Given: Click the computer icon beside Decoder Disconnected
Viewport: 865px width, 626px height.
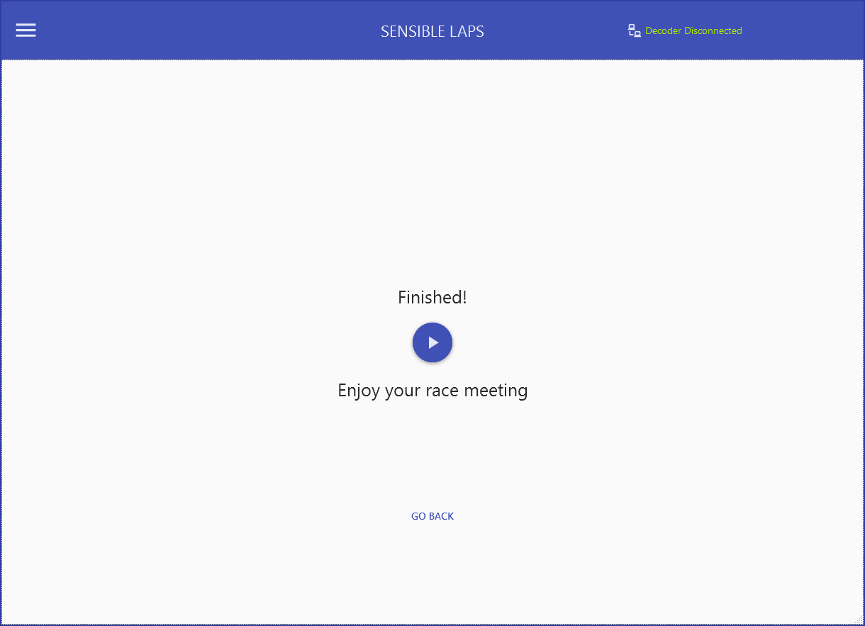Looking at the screenshot, I should tap(634, 30).
